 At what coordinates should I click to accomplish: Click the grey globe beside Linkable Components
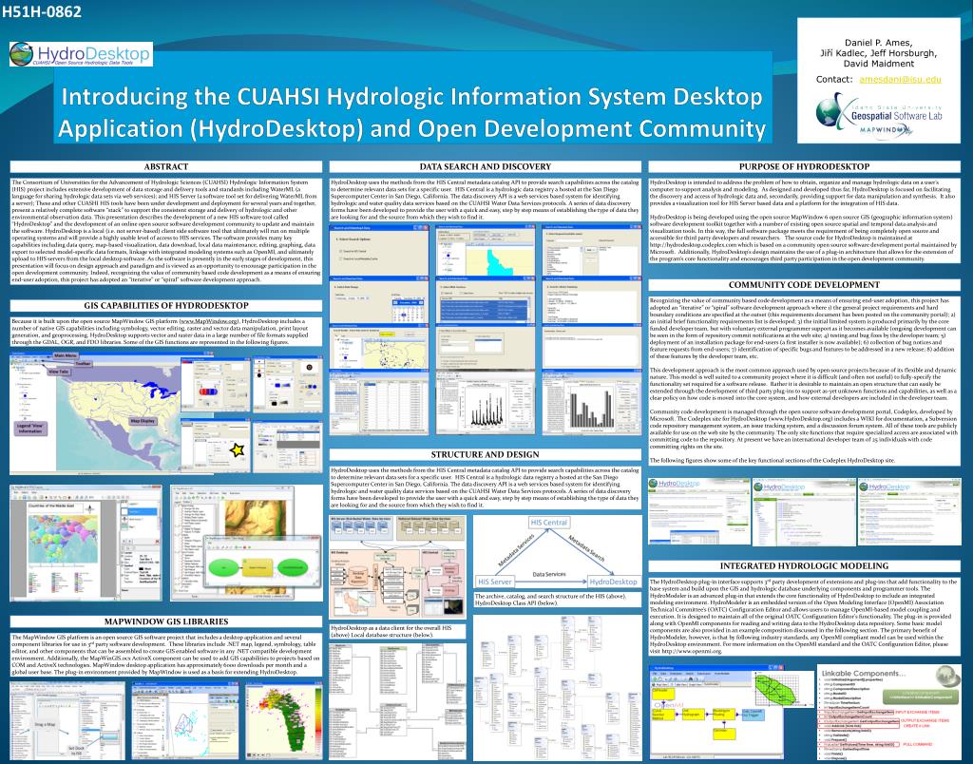pos(947,677)
